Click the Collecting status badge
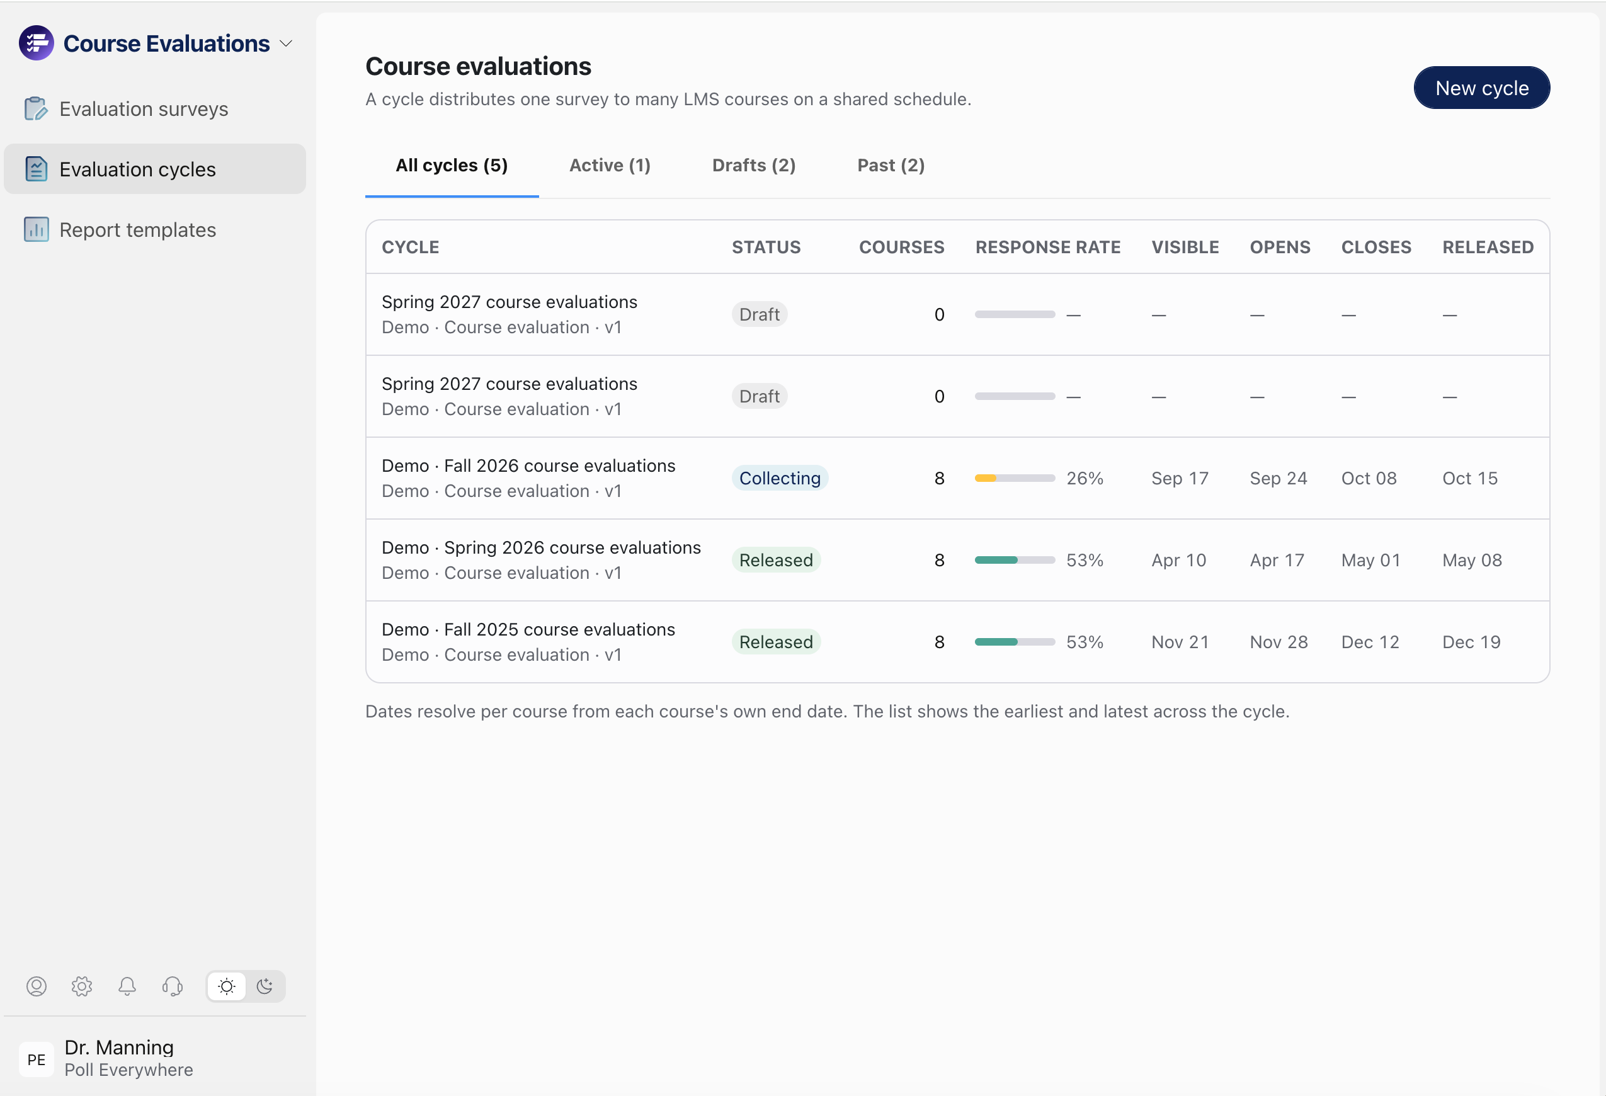 [780, 478]
